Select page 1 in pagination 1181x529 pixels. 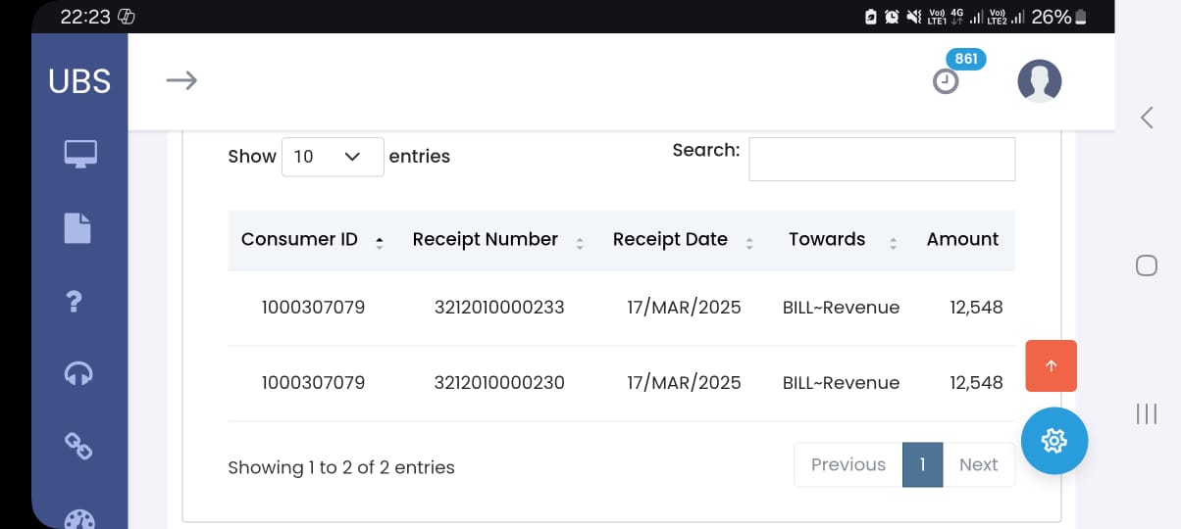pos(923,464)
